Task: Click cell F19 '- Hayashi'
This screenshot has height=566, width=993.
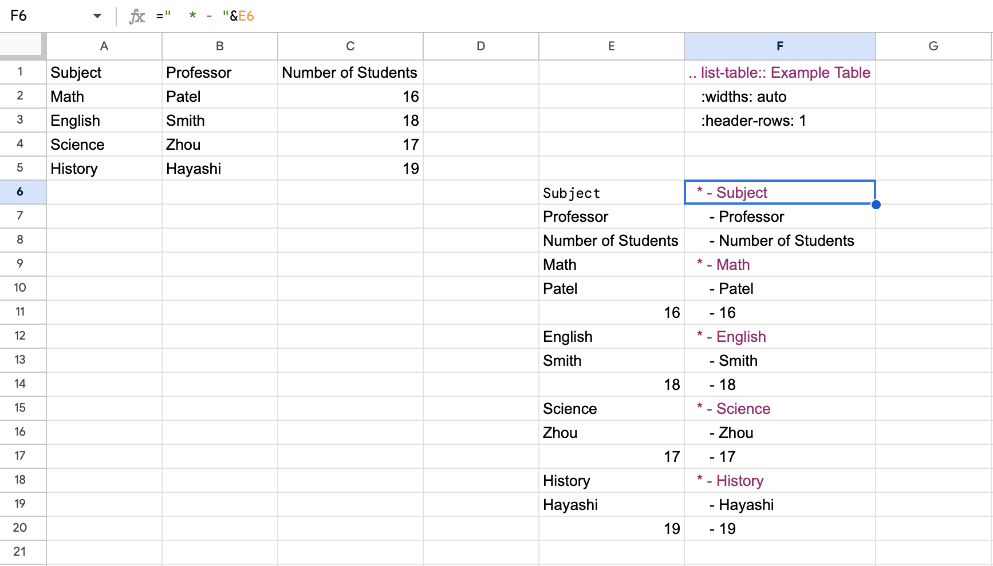Action: click(780, 505)
